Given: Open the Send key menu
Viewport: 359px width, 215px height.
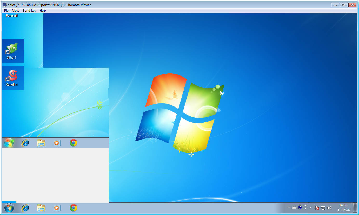Looking at the screenshot, I should click(29, 11).
